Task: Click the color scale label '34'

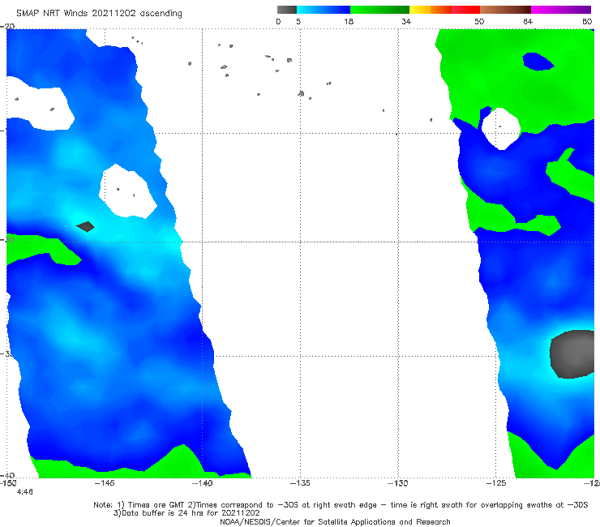Action: 406,21
